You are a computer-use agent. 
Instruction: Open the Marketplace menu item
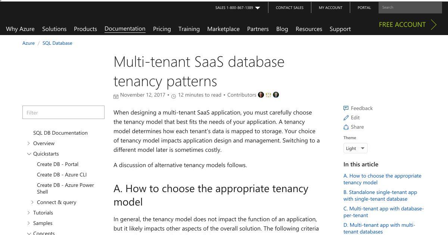tap(223, 29)
